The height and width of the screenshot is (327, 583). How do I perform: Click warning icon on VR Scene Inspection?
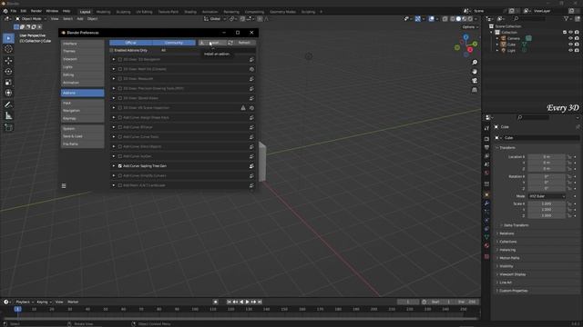[x=243, y=108]
